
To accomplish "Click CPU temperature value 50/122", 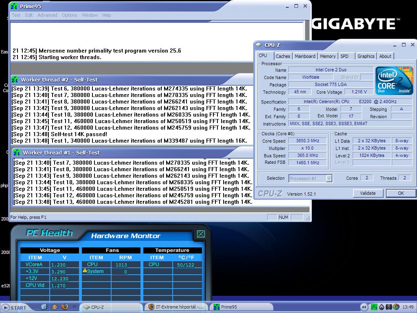I will click(x=186, y=265).
